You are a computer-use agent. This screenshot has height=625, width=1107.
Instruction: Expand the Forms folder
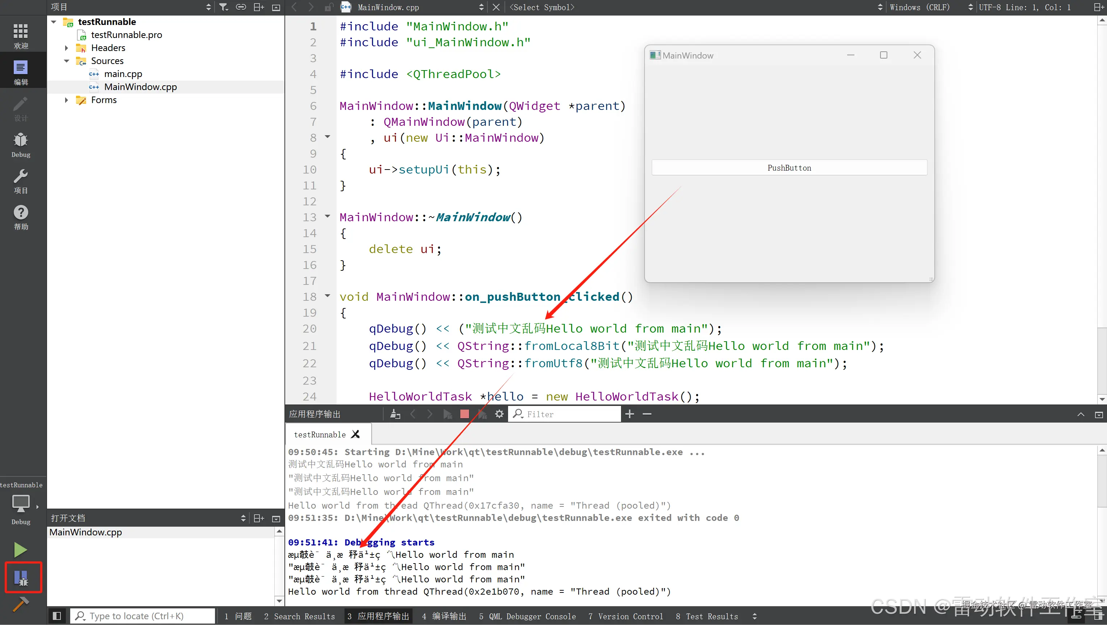coord(66,100)
